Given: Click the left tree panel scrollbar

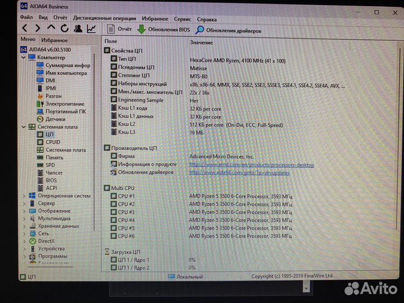Looking at the screenshot, I should [x=95, y=142].
